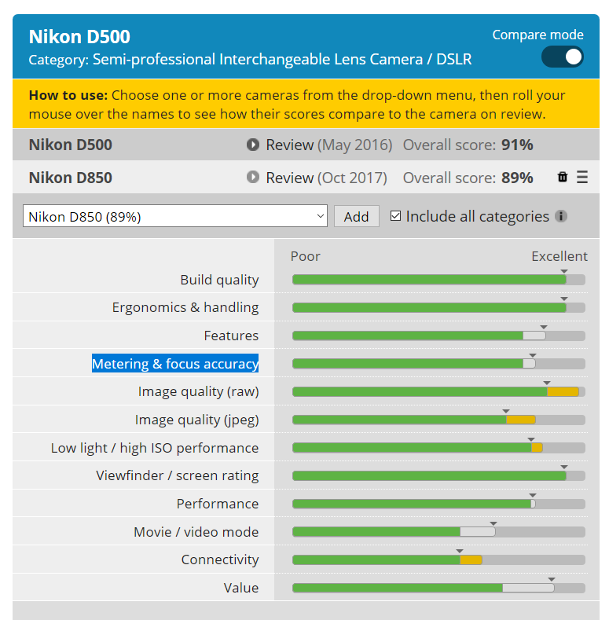Image resolution: width=609 pixels, height=620 pixels.
Task: Click the Include all categories label
Action: click(477, 216)
